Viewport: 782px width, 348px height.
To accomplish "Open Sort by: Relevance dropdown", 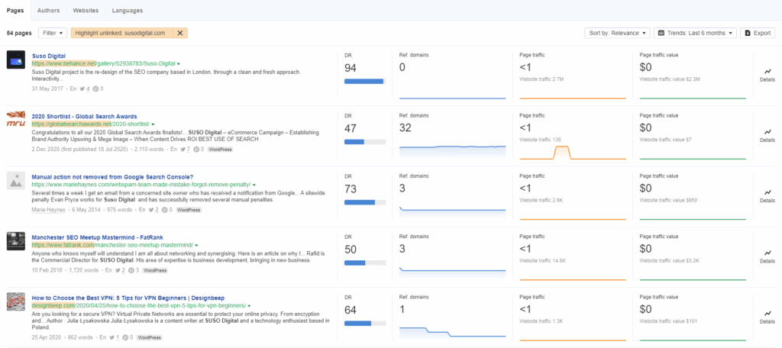I will click(x=617, y=33).
